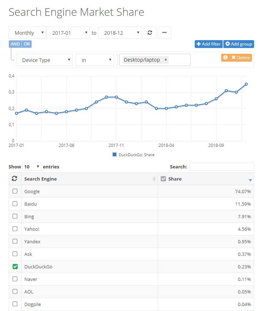Open the ellipsis options icon beside refresh
Viewport: 262px width, 311px height.
point(164,32)
